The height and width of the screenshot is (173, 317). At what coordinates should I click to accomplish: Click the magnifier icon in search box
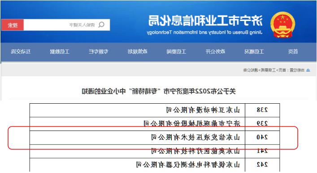coord(101,25)
